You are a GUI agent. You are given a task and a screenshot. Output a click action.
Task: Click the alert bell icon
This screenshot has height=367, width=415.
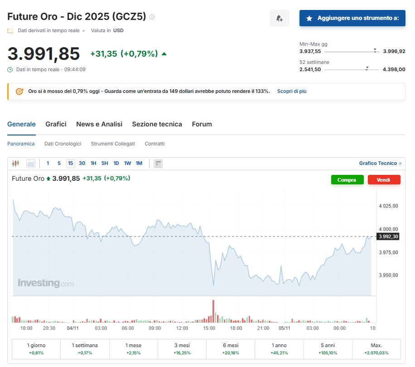pos(280,18)
